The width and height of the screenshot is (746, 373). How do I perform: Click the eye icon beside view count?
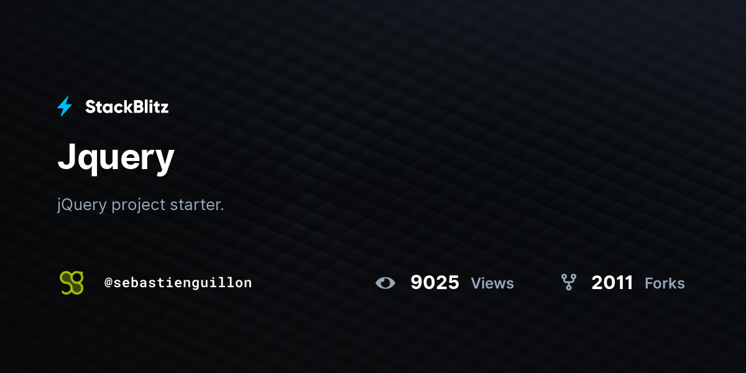point(385,283)
